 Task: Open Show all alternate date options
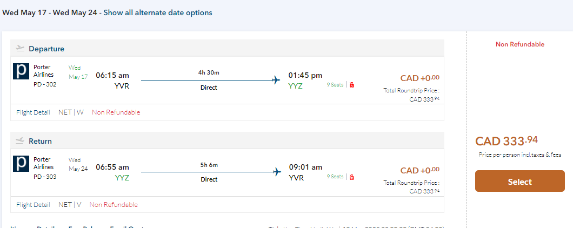click(x=158, y=12)
